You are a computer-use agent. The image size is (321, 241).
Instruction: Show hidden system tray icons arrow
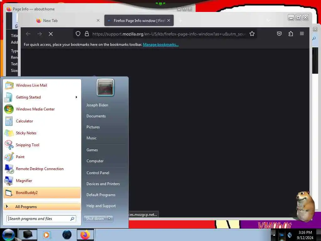point(274,235)
